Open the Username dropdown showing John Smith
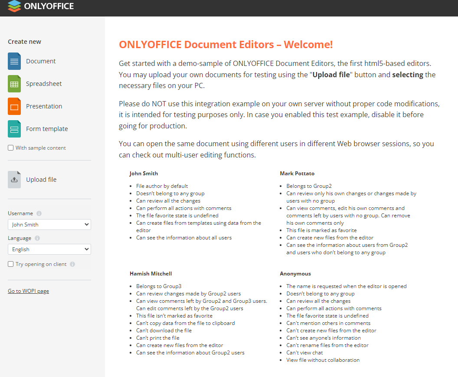This screenshot has height=377, width=458. click(49, 224)
